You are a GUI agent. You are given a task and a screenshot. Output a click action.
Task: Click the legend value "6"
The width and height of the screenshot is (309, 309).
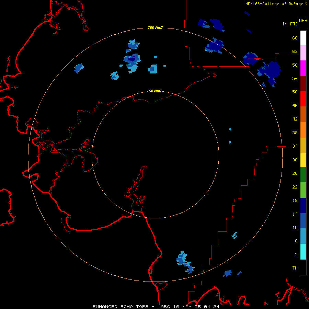click(x=296, y=241)
